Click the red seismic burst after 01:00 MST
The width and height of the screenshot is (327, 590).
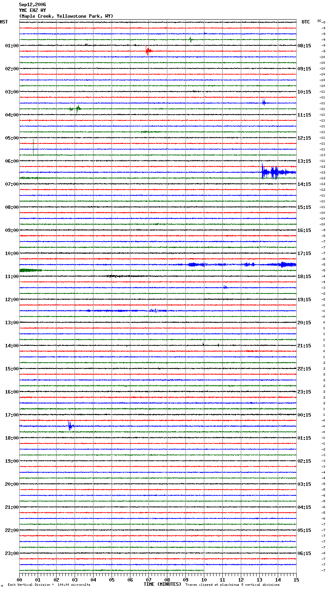tap(148, 51)
